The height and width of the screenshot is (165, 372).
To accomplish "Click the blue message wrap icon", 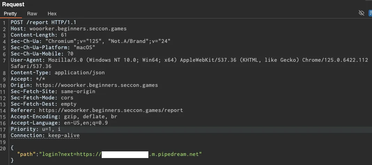I will [x=370, y=13].
